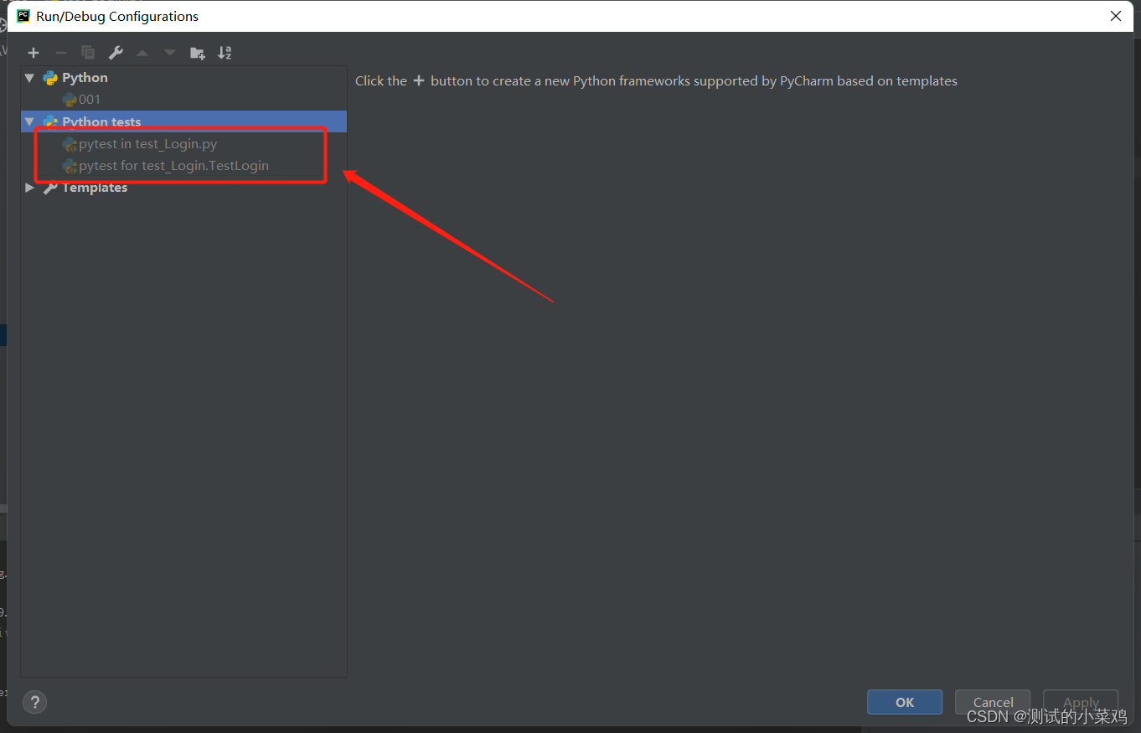Collapse the Python tests group
The height and width of the screenshot is (733, 1141).
click(x=28, y=121)
